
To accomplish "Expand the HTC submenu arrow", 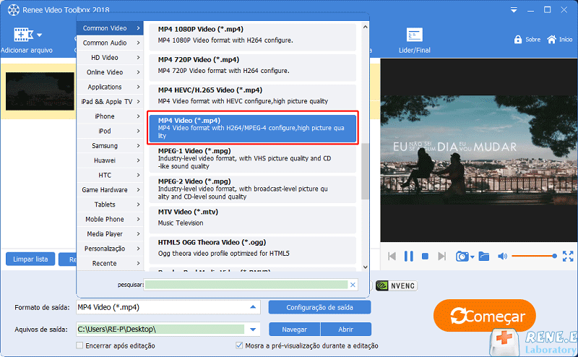I will (138, 175).
